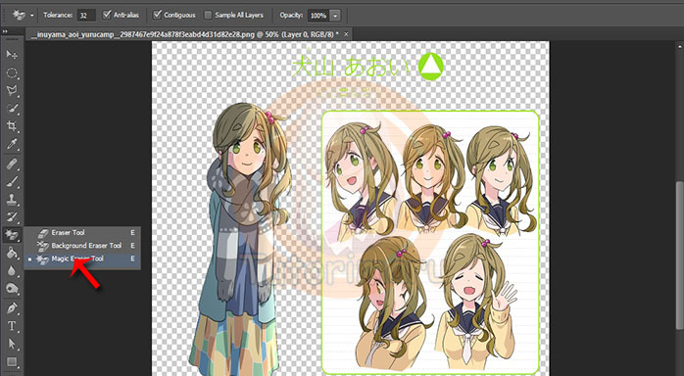The height and width of the screenshot is (376, 684).
Task: Select the Move tool
Action: tap(12, 54)
